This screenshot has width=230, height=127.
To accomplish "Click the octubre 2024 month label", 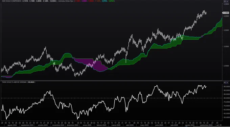I will 43,125.
